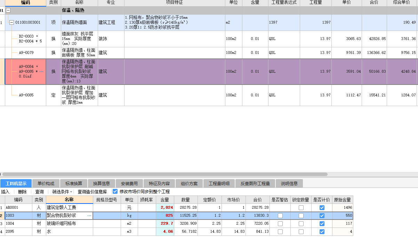Tick 锁定数量 for 建筑定额人工费 row
The width and height of the screenshot is (418, 247).
click(301, 208)
